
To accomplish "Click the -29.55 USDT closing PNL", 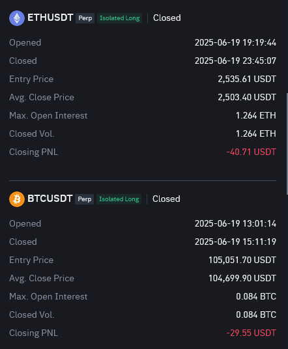I will pyautogui.click(x=252, y=333).
